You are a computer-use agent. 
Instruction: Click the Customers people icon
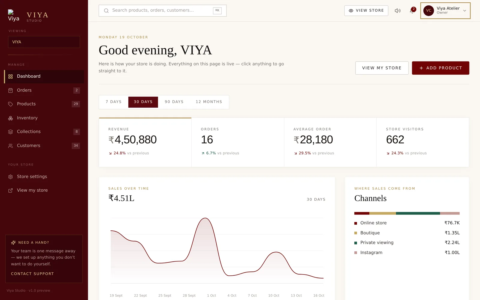pos(10,146)
